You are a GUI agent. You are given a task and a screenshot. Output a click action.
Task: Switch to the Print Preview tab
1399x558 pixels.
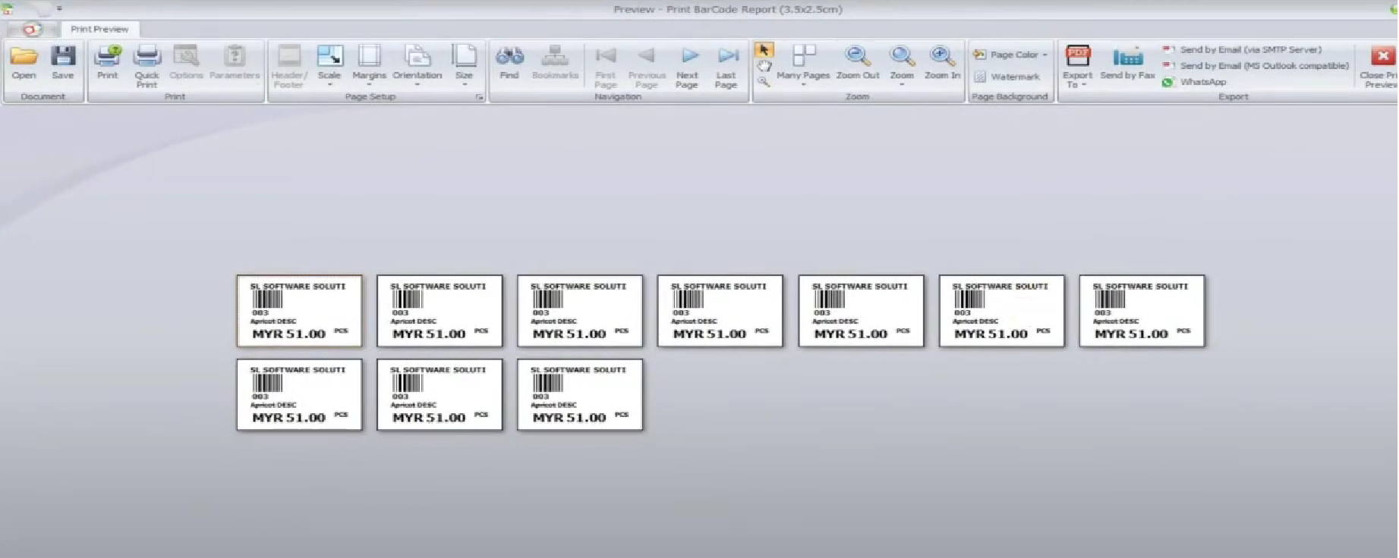click(99, 29)
